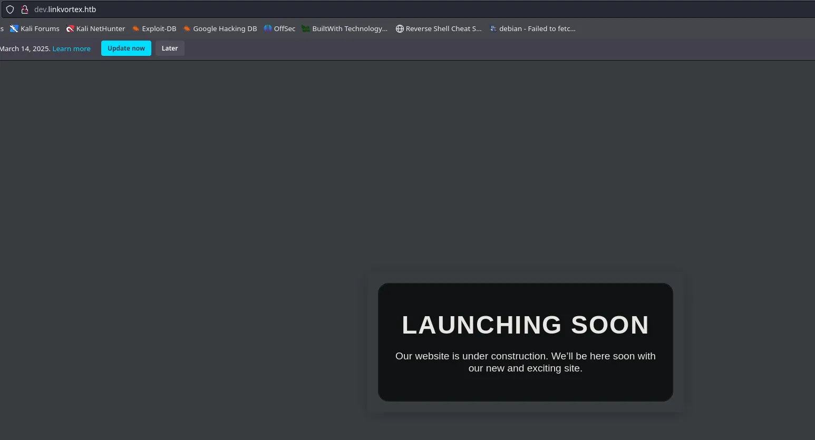815x440 pixels.
Task: Click the globe icon for Reverse Shell bookmark
Action: (400, 28)
